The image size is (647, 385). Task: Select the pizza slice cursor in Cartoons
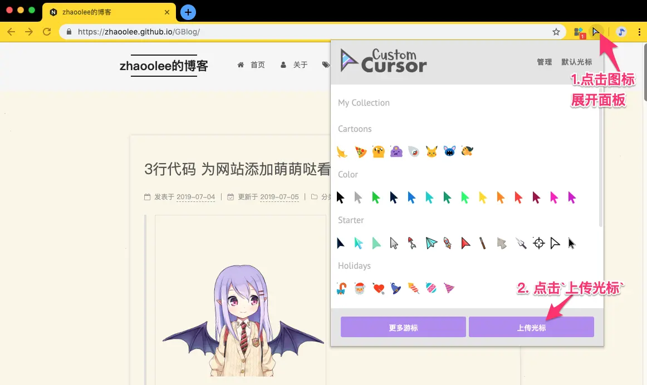tap(361, 152)
